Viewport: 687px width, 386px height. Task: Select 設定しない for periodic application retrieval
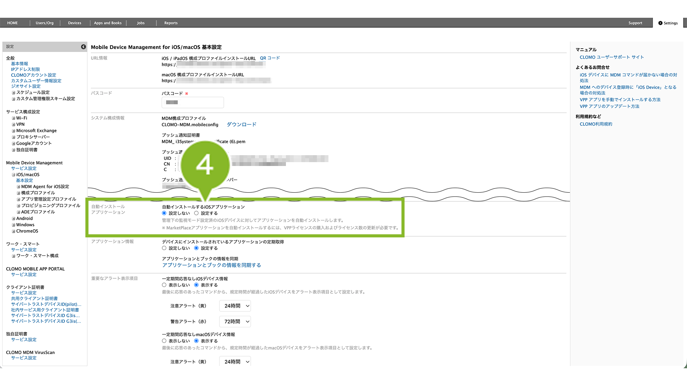click(164, 248)
